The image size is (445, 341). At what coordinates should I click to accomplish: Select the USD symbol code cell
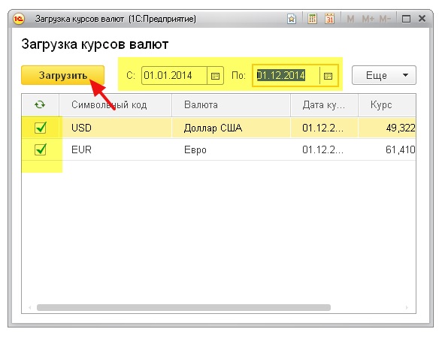[115, 128]
